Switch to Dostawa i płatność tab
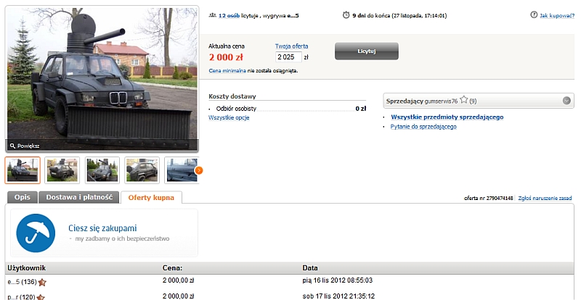 pyautogui.click(x=79, y=197)
